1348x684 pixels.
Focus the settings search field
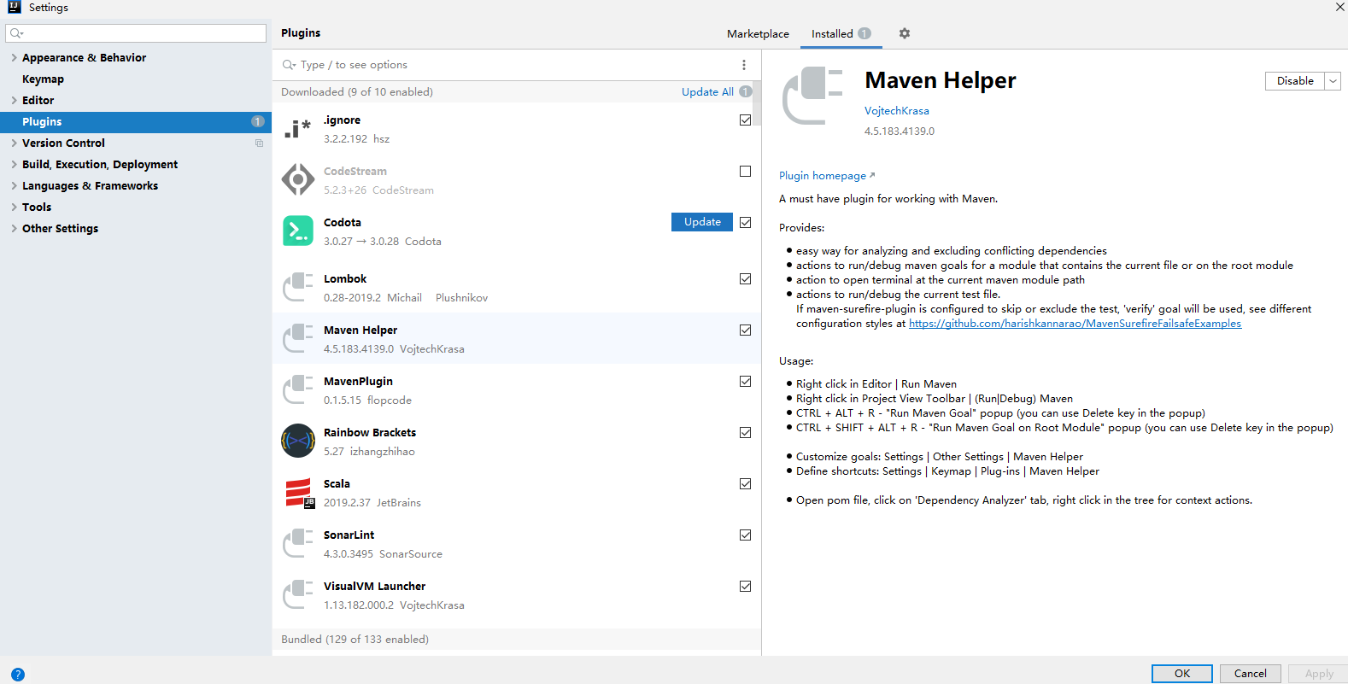(136, 33)
